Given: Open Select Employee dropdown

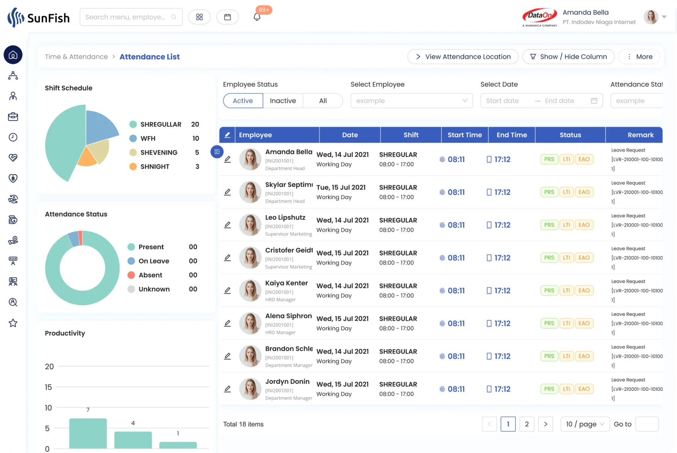Looking at the screenshot, I should [x=412, y=101].
